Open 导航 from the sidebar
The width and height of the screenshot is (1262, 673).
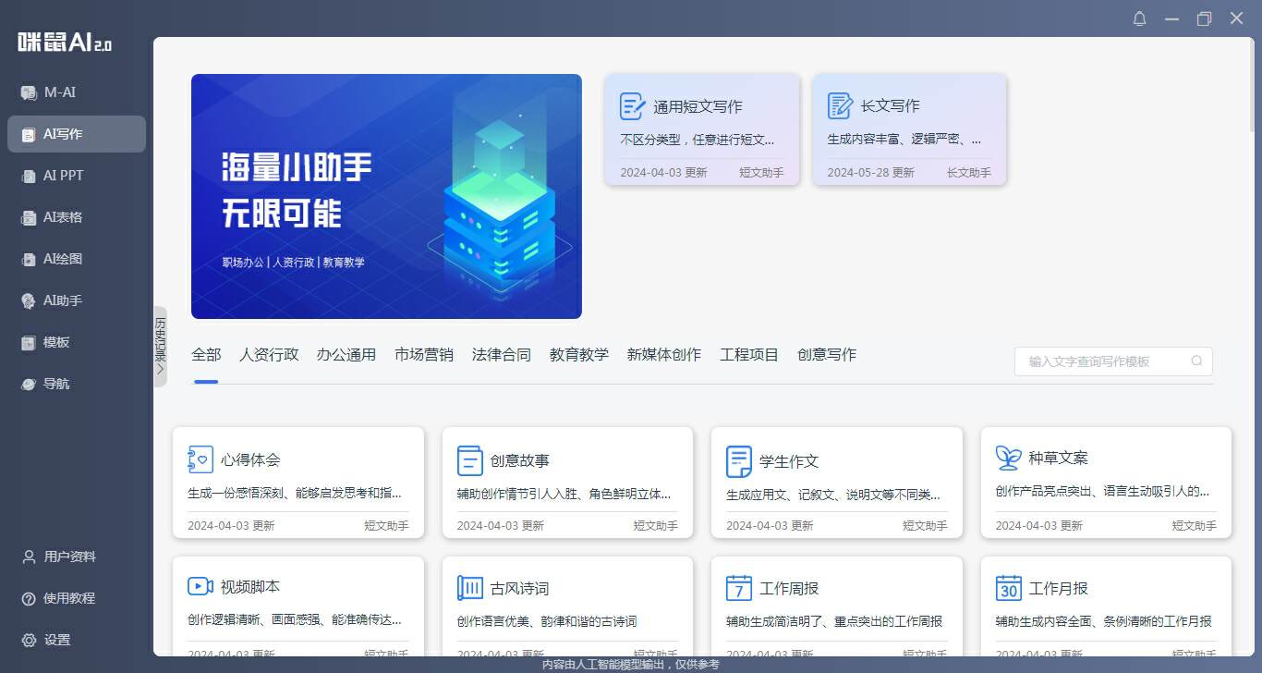pyautogui.click(x=55, y=384)
